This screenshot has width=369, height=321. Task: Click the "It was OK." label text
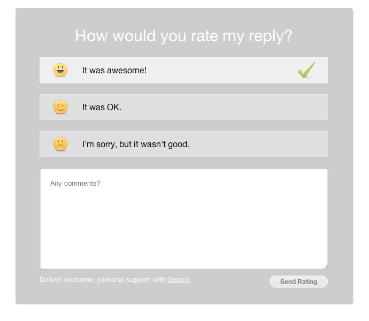tap(102, 107)
